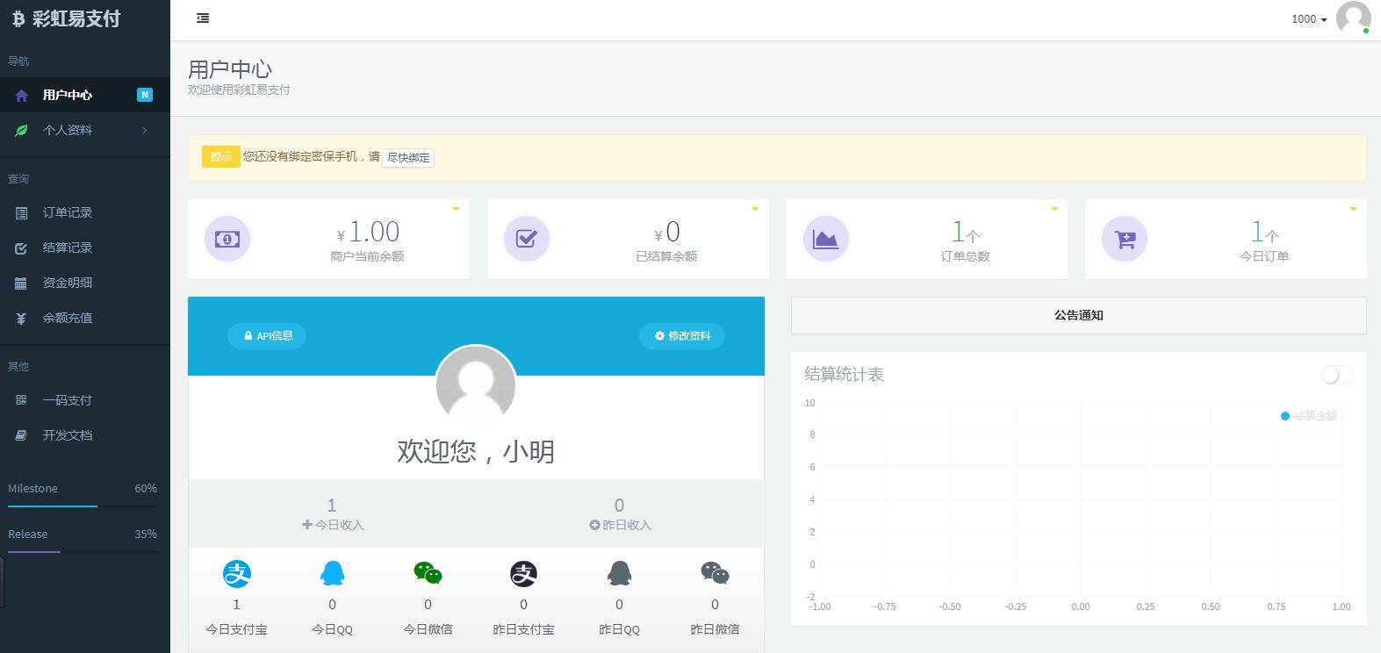
Task: Click the checkmark icon in 已结算余额 card
Action: click(x=527, y=239)
